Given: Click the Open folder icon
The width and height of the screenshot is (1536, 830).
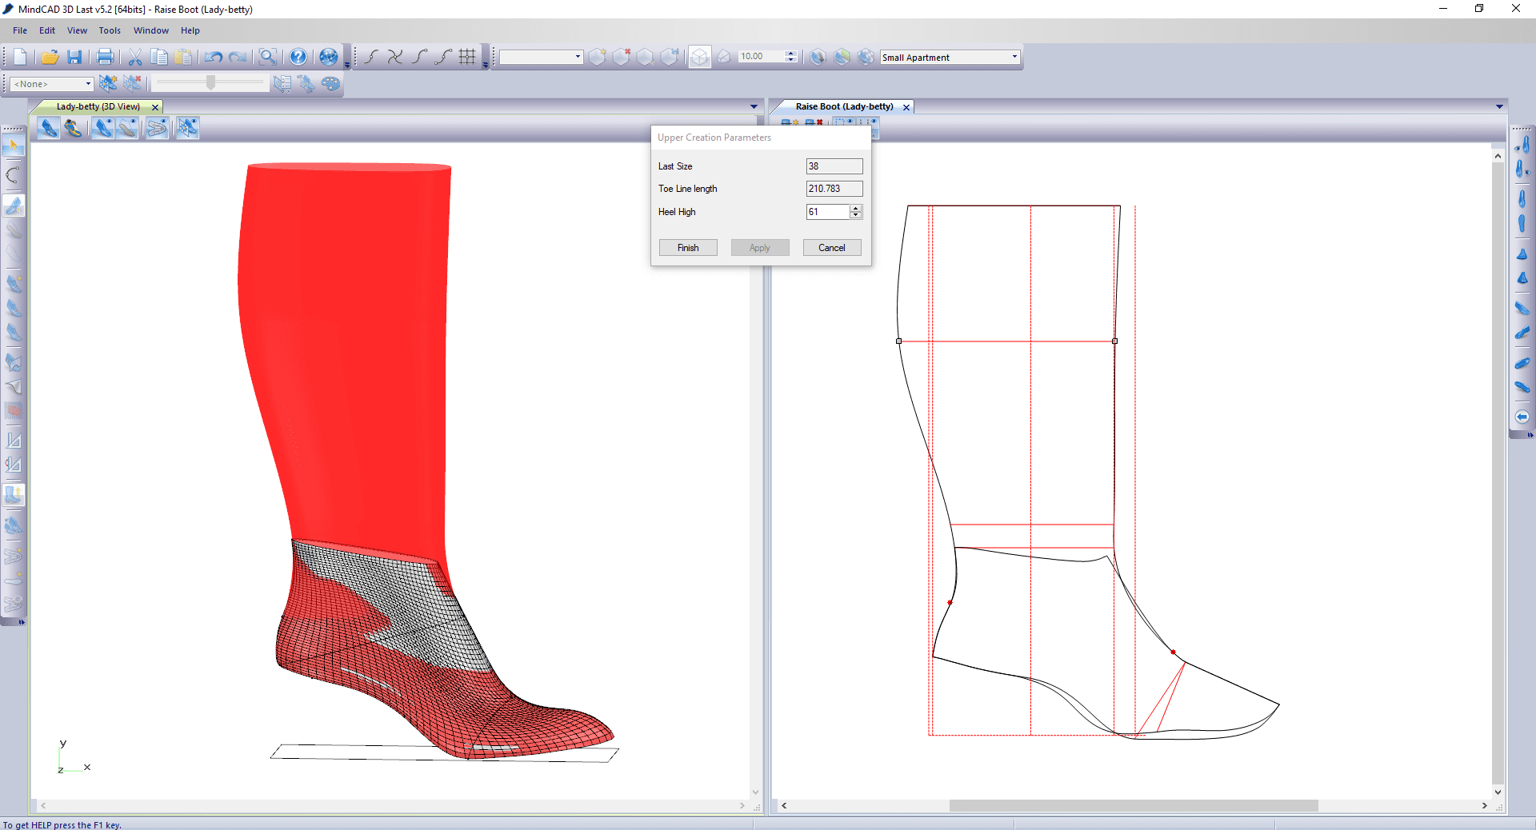Looking at the screenshot, I should 50,57.
